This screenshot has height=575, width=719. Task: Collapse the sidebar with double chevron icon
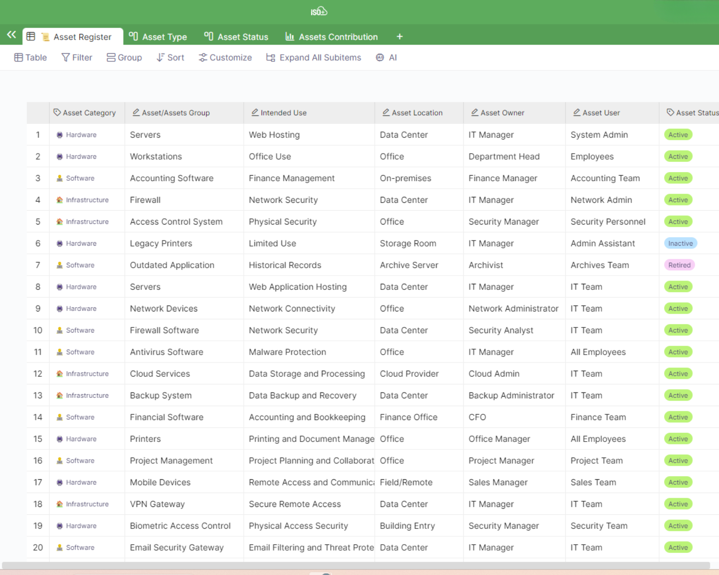pos(12,35)
